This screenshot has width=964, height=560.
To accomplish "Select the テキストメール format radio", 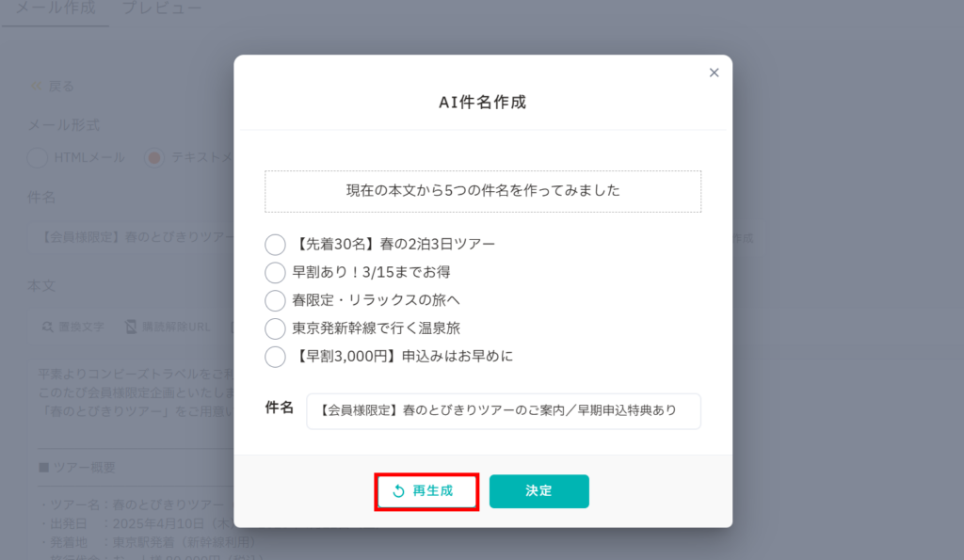I will 154,158.
